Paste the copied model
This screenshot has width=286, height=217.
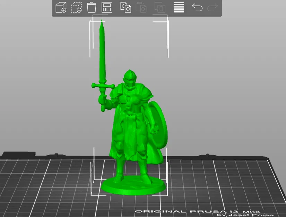pos(142,8)
